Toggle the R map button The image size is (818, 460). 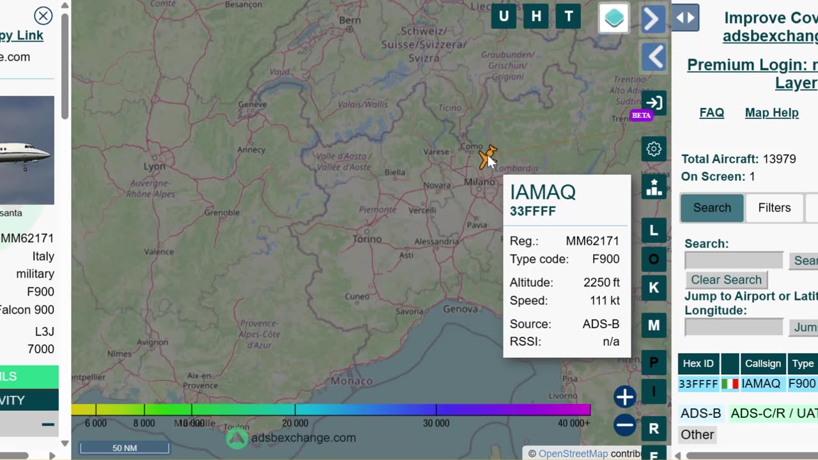[x=654, y=428]
